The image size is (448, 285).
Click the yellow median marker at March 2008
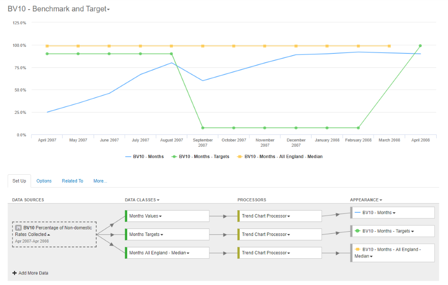[x=389, y=46]
